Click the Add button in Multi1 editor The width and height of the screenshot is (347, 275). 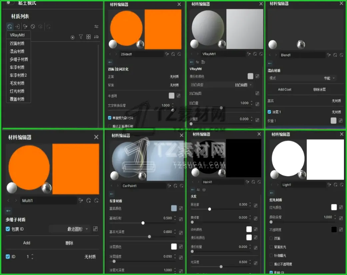pos(27,243)
